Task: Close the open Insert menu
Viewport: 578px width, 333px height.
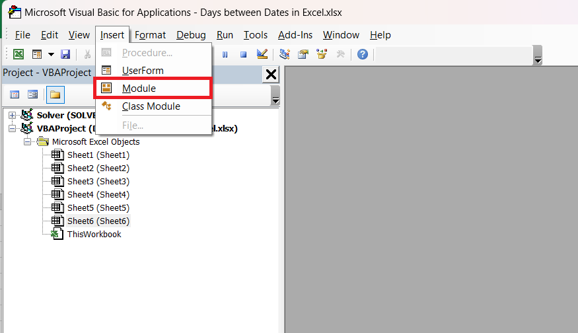Action: click(112, 35)
